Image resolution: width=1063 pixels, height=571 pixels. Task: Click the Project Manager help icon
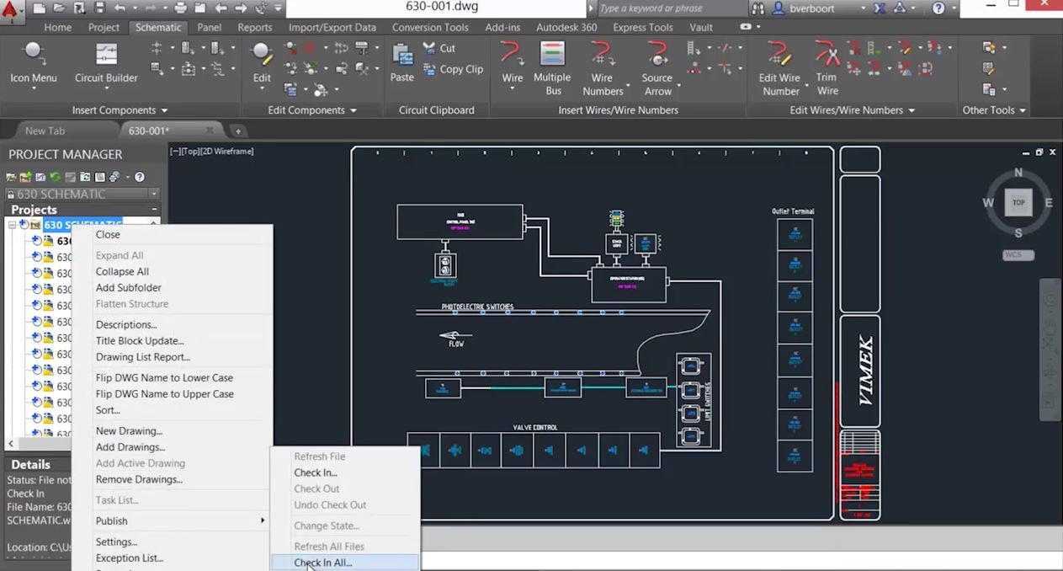[140, 177]
